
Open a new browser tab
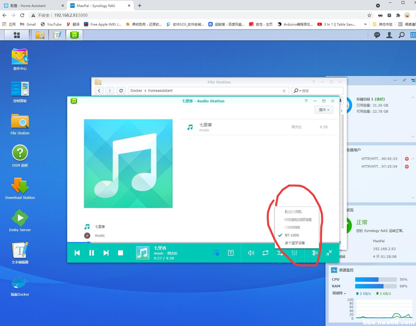click(140, 6)
